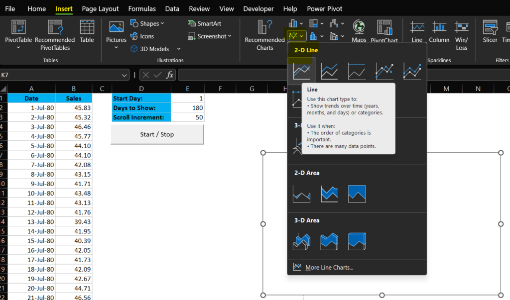Choose the 3-D Stacked Area chart
This screenshot has width=510, height=300.
[329, 241]
